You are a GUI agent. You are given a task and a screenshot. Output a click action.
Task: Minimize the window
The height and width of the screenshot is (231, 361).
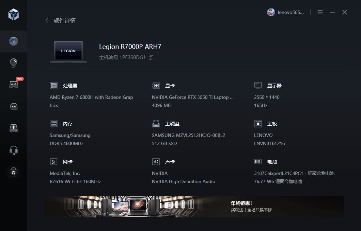coord(332,12)
